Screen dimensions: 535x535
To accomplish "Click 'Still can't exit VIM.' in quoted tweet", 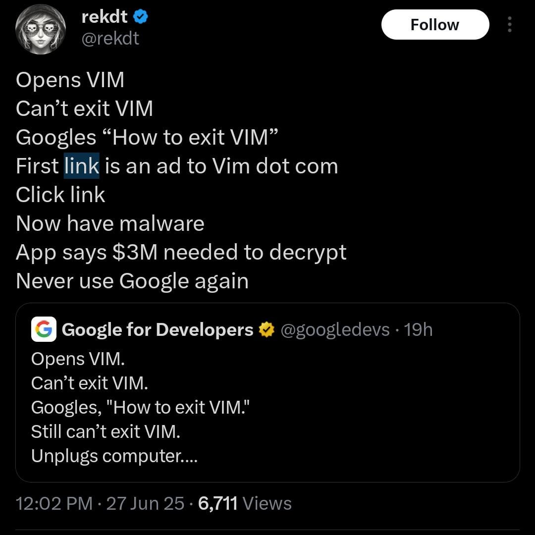I will coord(106,431).
